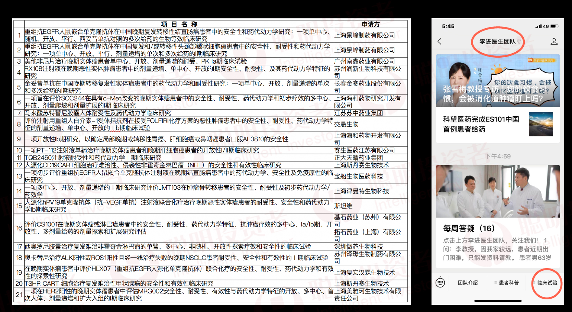
Task: Tap the battery indicator in the phone status bar
Action: [555, 26]
